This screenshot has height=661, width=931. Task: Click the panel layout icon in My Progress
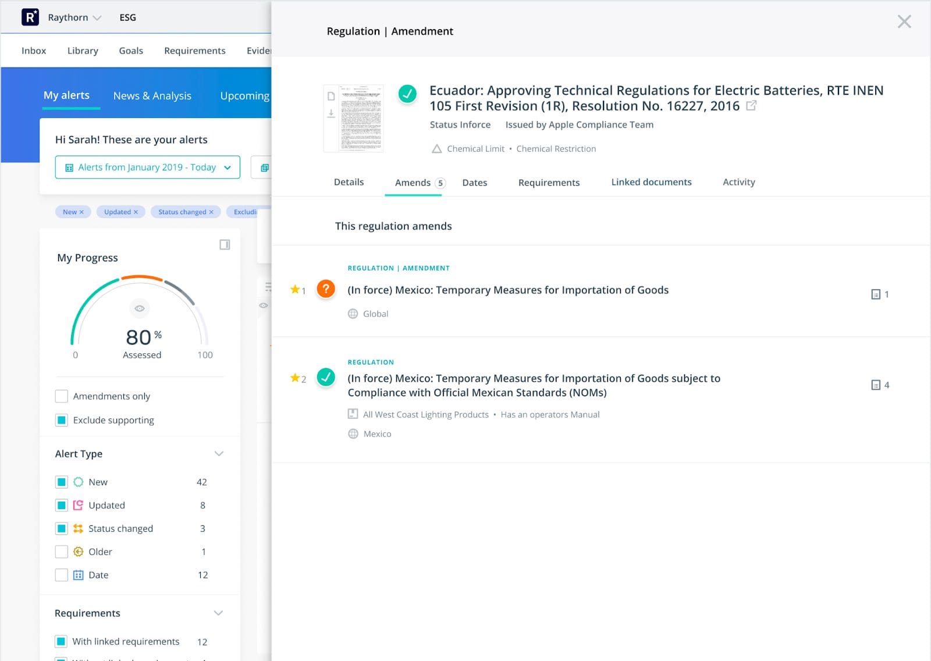(x=225, y=245)
